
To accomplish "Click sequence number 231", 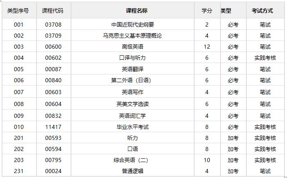I will tap(18, 171).
